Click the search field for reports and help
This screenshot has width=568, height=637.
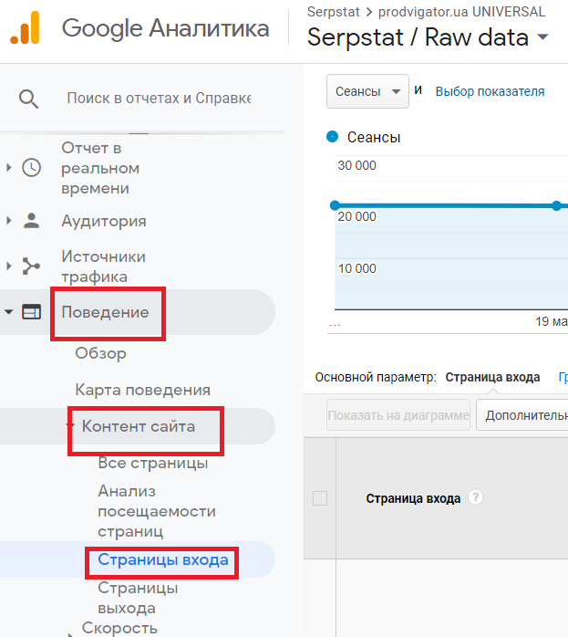tap(159, 99)
